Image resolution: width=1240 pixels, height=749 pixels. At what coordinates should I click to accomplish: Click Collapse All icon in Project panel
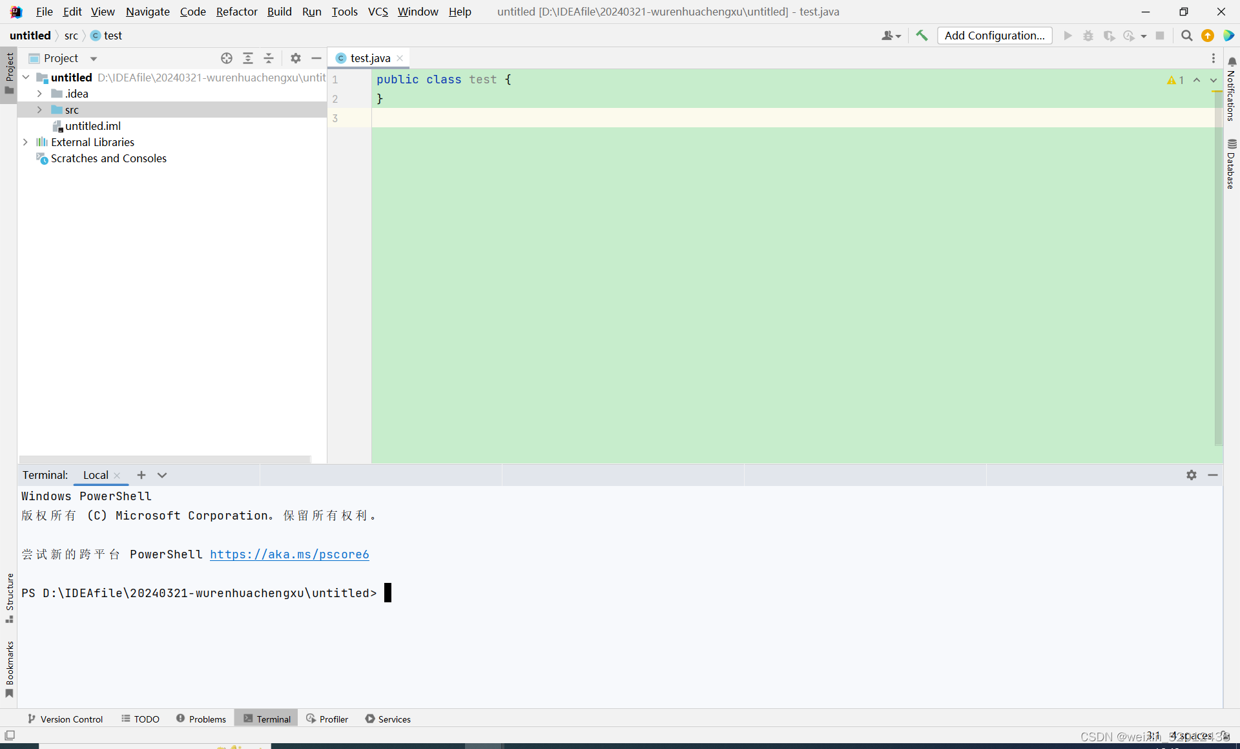pyautogui.click(x=269, y=58)
